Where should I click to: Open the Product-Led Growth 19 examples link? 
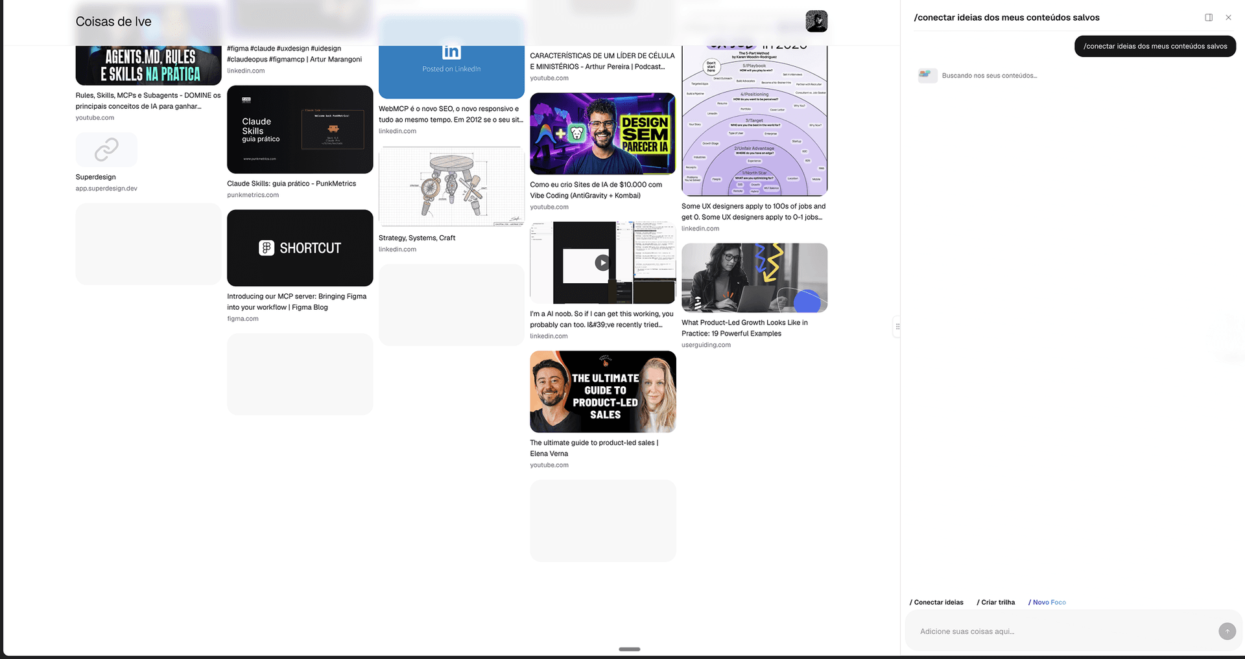[744, 328]
